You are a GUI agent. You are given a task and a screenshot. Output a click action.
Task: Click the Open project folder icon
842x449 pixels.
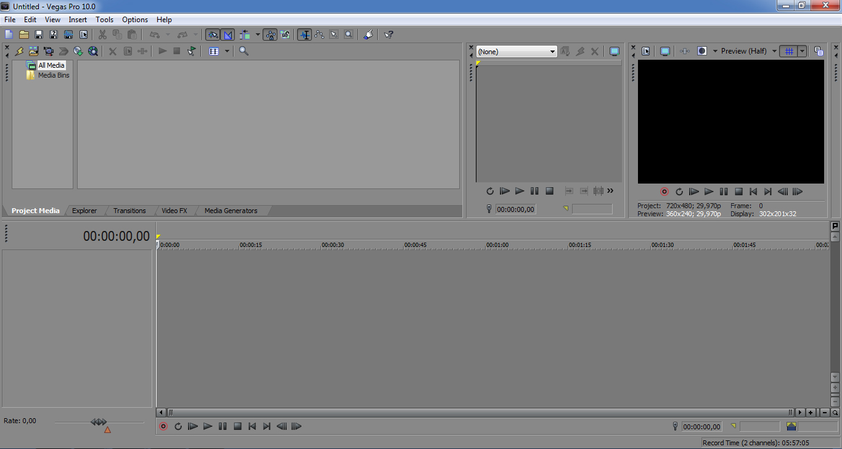pyautogui.click(x=24, y=35)
